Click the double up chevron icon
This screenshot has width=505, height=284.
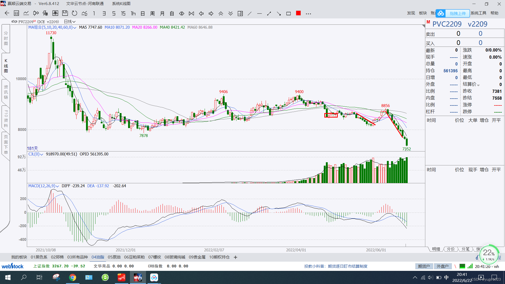[221, 13]
